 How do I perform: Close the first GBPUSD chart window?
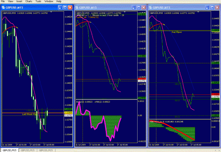click(70, 7)
